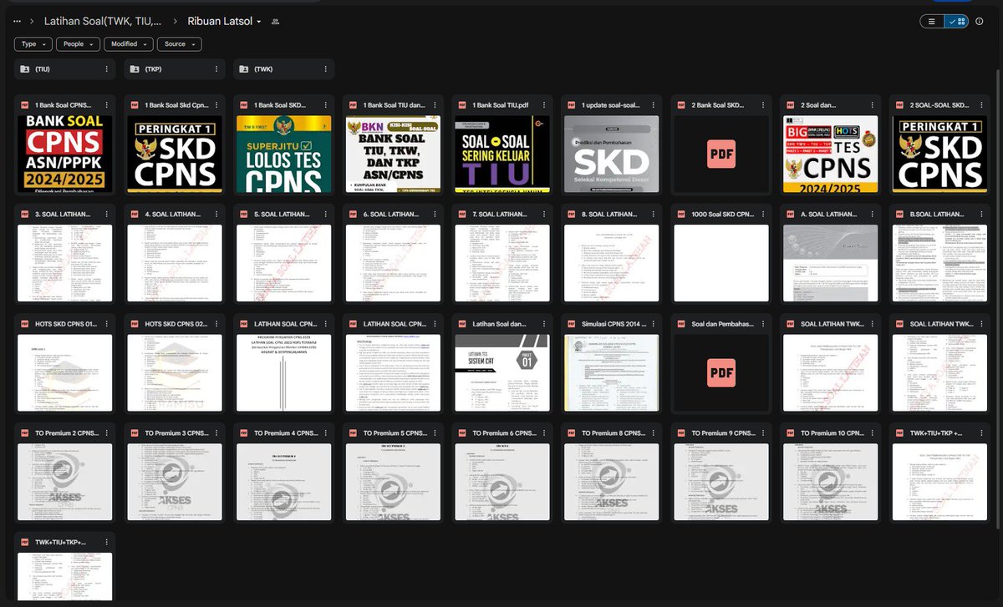1003x607 pixels.
Task: Open more actions for 1 update soal-soal file
Action: (654, 105)
